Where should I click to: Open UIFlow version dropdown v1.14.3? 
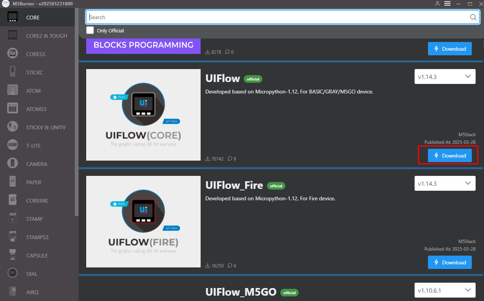coord(445,77)
